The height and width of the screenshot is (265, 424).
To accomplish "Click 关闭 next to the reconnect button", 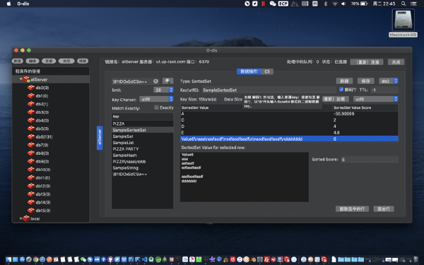I will (x=396, y=62).
